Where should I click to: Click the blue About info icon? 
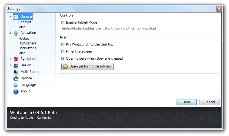click(16, 92)
